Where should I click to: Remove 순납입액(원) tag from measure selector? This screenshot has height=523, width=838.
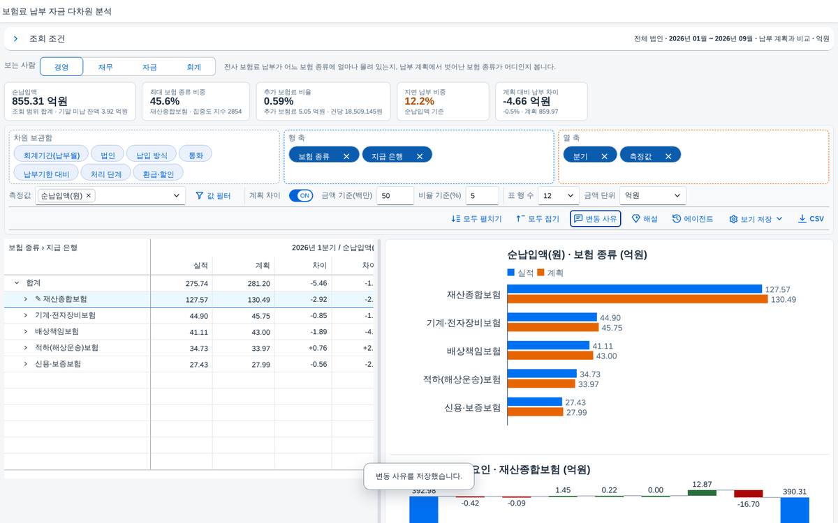pyautogui.click(x=89, y=196)
